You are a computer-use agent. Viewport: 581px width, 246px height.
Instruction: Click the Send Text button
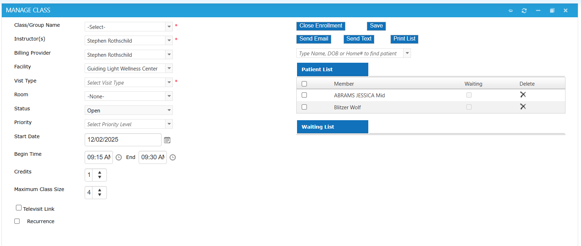359,39
